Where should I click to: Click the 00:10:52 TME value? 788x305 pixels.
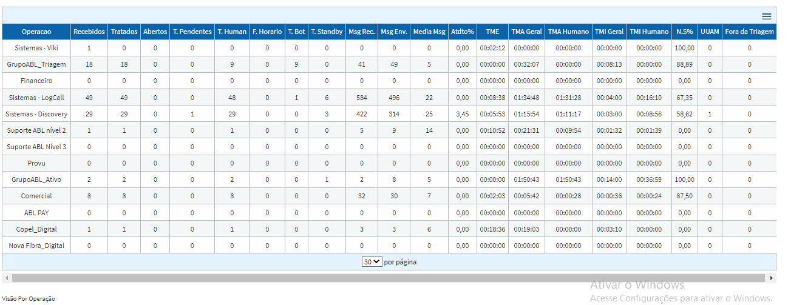click(492, 130)
